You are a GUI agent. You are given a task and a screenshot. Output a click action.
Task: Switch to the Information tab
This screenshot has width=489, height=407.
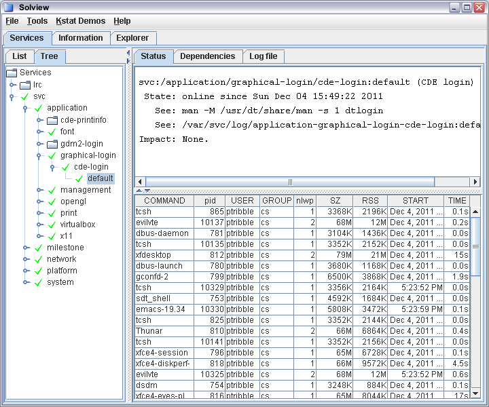coord(81,38)
